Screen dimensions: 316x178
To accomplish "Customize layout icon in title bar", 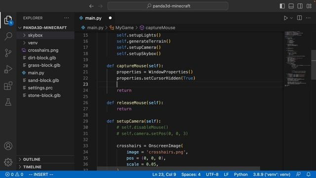I will tap(309, 6).
